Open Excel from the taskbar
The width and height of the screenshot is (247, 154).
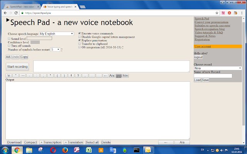(89, 150)
